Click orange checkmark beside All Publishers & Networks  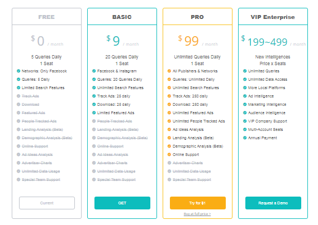(x=169, y=71)
